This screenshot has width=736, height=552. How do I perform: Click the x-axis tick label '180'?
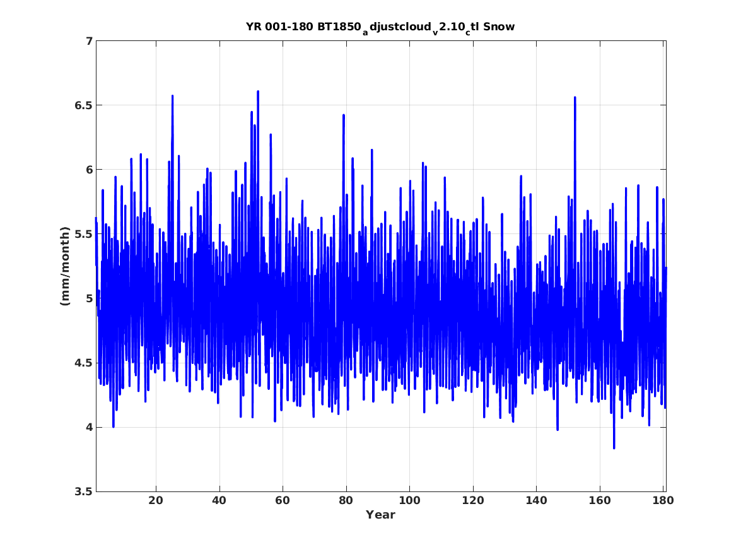pos(663,500)
